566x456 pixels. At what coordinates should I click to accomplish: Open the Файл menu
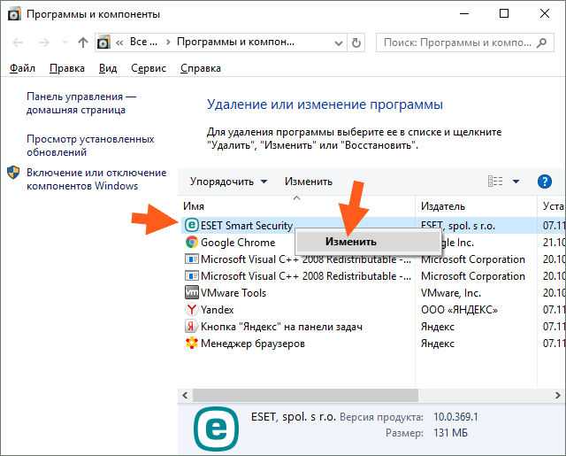click(22, 68)
